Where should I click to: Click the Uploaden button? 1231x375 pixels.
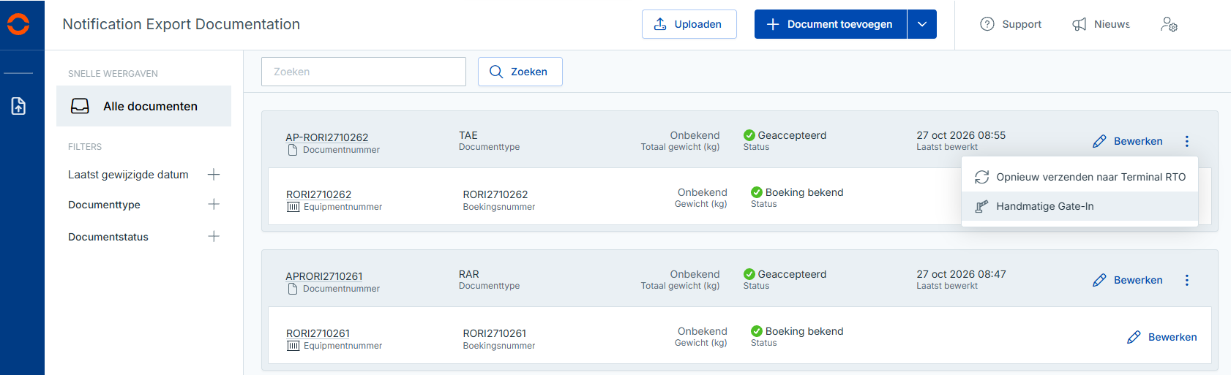click(x=689, y=24)
